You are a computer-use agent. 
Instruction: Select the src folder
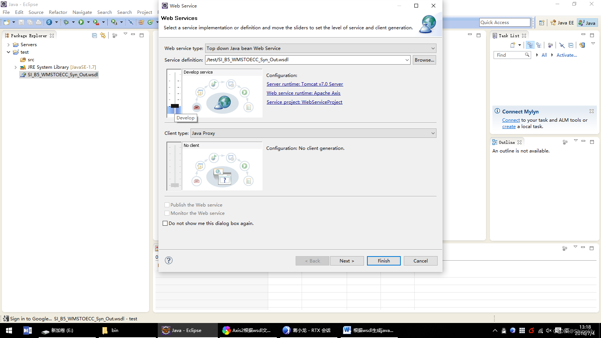(27, 60)
